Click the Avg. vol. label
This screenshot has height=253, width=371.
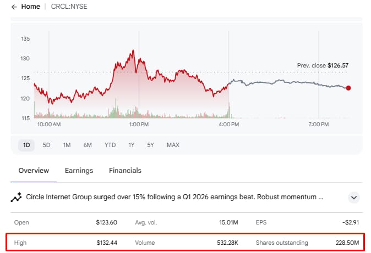pyautogui.click(x=146, y=222)
